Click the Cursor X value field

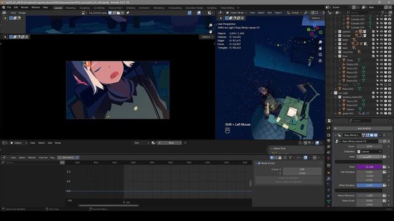pyautogui.click(x=302, y=169)
